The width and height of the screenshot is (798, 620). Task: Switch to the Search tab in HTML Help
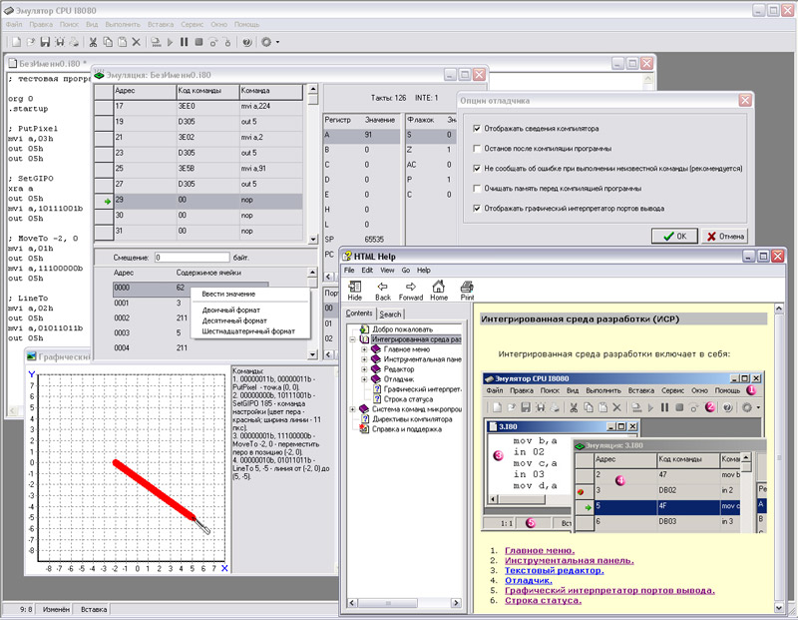coord(390,314)
